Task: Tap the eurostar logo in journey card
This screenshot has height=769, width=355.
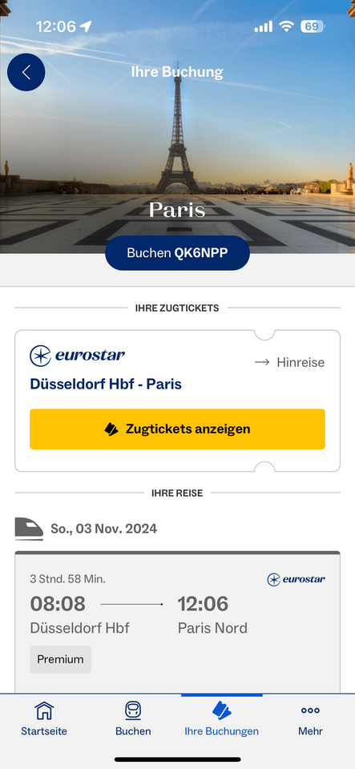Action: [x=297, y=580]
